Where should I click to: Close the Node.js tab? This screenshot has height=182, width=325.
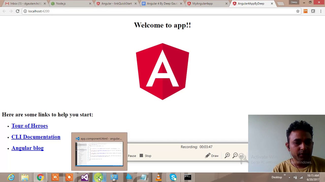tap(90, 4)
